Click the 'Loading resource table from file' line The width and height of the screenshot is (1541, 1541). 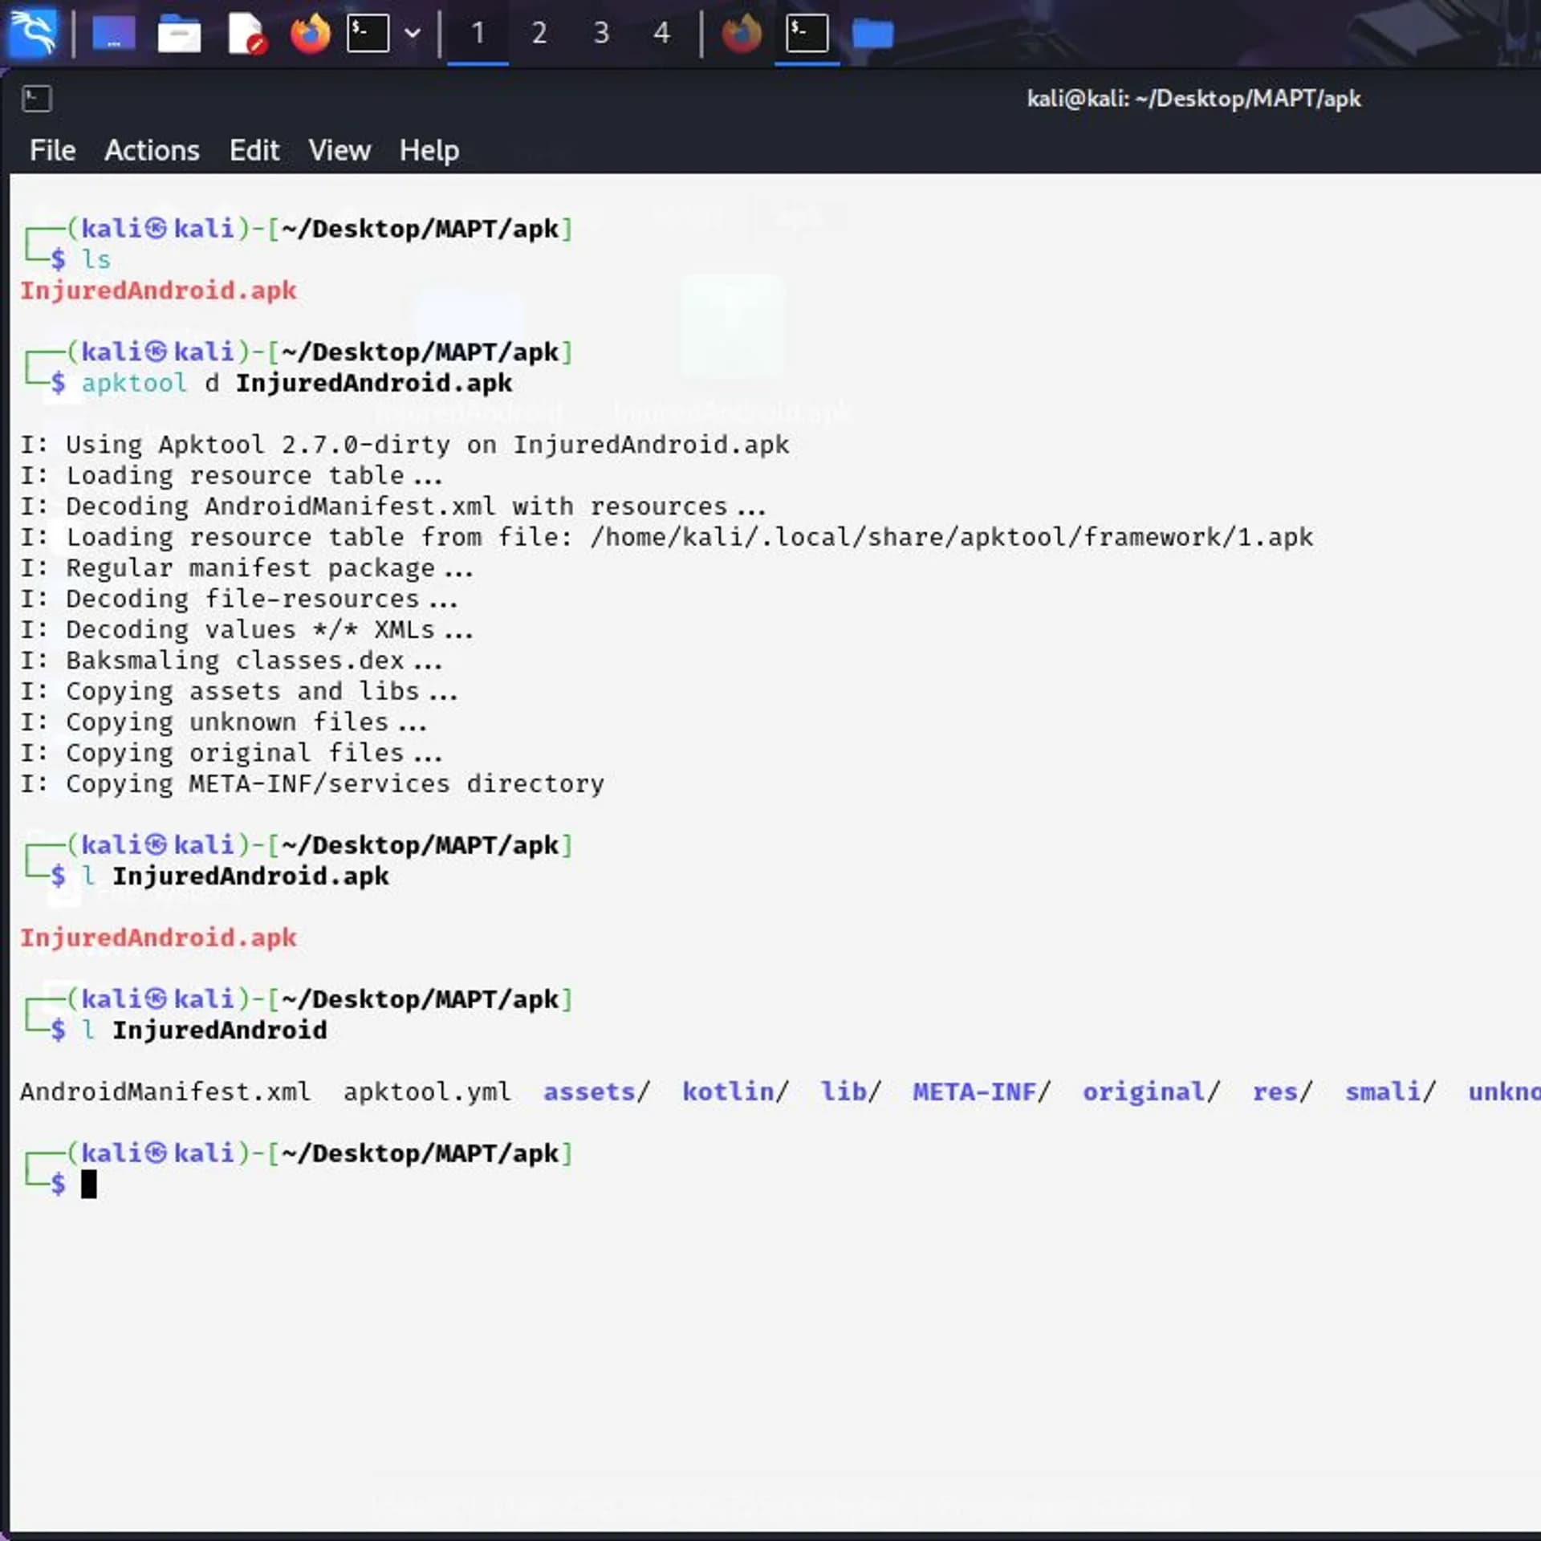point(666,537)
